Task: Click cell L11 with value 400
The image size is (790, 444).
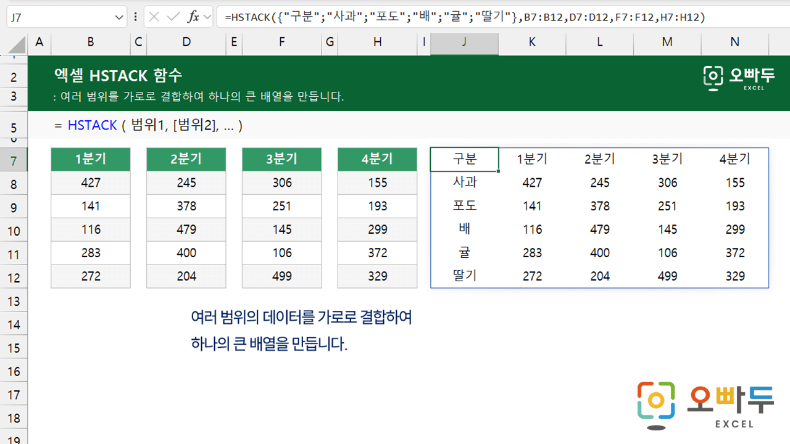Action: coord(600,253)
